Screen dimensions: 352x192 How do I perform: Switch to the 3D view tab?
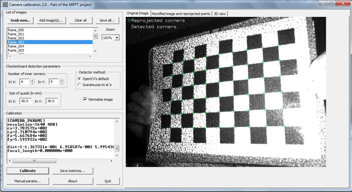(x=220, y=14)
